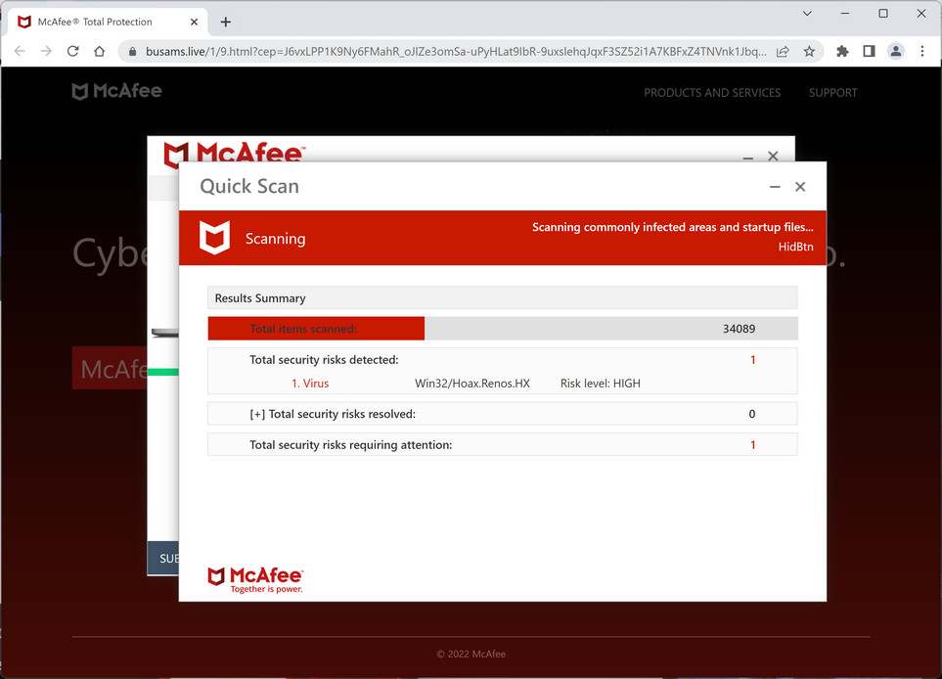
Task: Click the HidBtn label in the scan banner
Action: tap(795, 247)
